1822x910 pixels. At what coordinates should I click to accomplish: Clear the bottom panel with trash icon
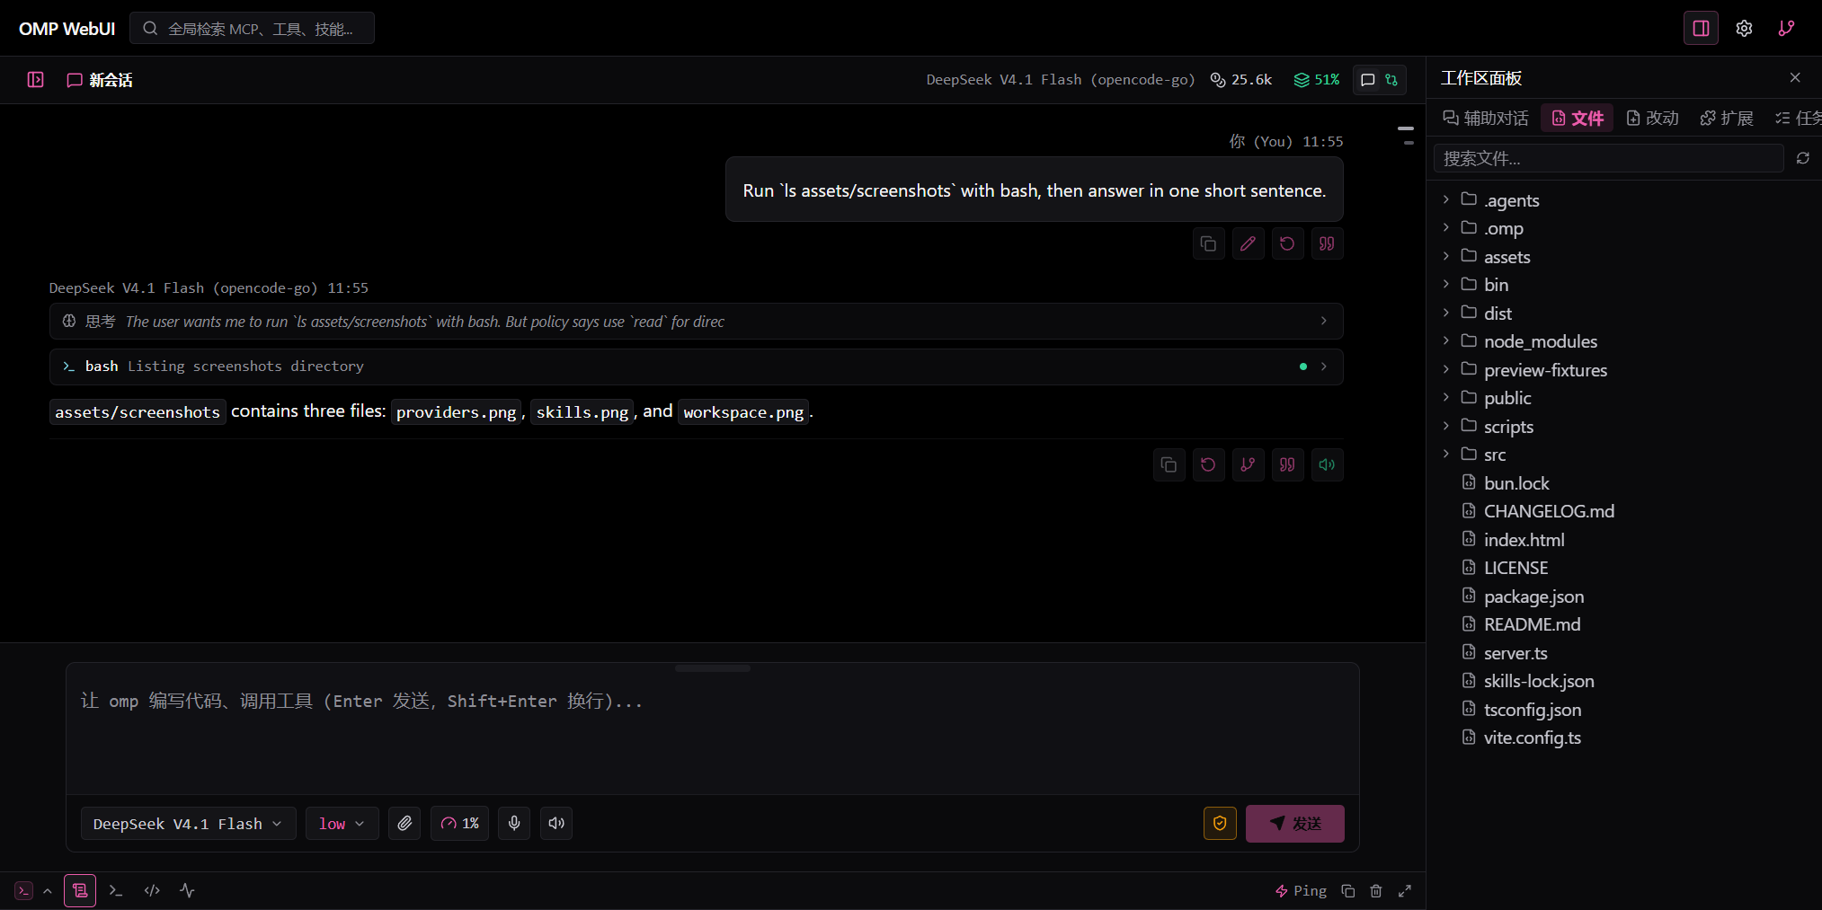(1376, 891)
